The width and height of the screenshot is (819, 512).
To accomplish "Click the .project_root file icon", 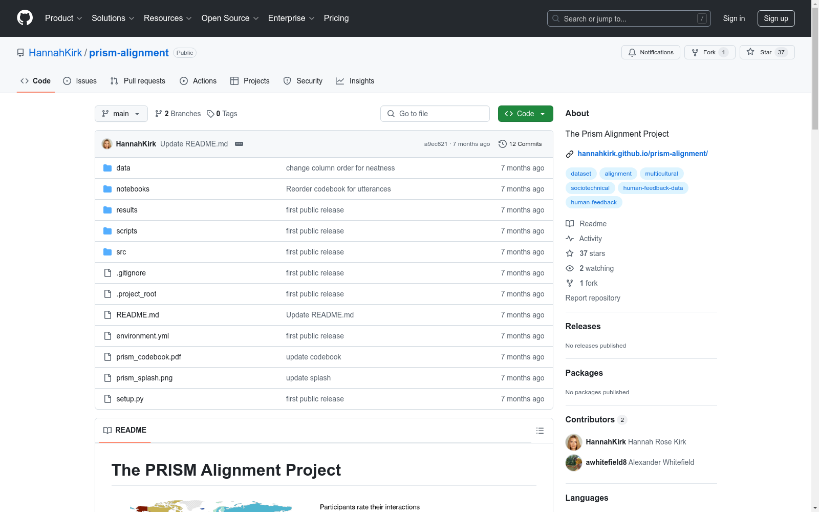I will click(107, 294).
